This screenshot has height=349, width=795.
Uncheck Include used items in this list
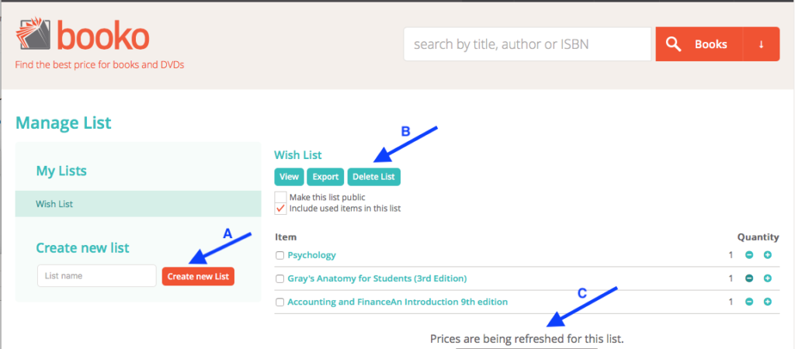(x=280, y=209)
